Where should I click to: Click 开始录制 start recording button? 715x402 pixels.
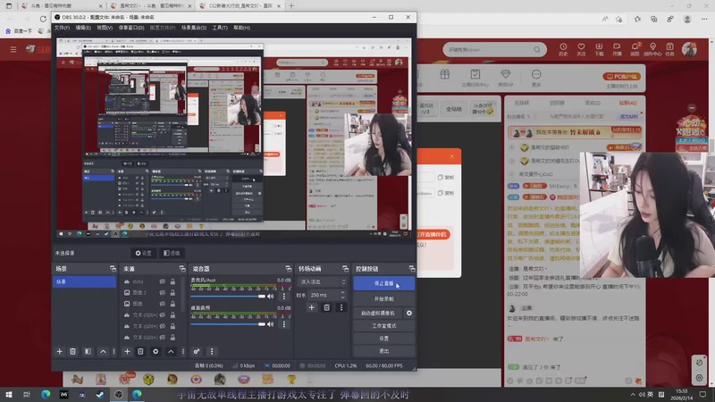384,299
